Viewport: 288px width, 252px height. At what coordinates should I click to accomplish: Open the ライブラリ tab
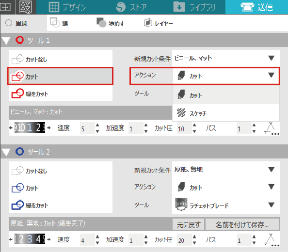tap(194, 7)
